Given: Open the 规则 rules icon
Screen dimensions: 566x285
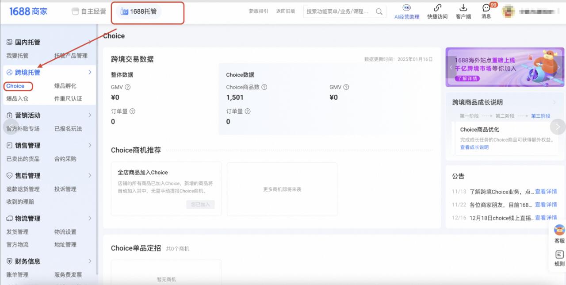Looking at the screenshot, I should tap(559, 254).
